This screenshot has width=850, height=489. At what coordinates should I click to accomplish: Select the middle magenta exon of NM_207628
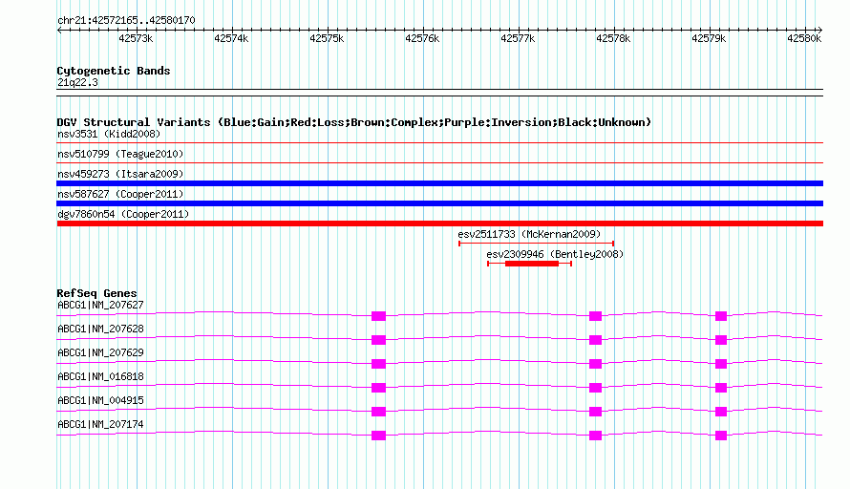[595, 340]
